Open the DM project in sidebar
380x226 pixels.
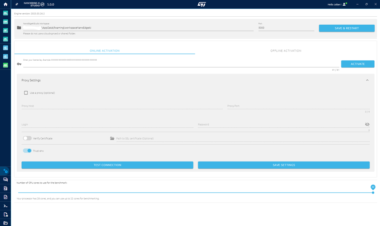[5, 22]
